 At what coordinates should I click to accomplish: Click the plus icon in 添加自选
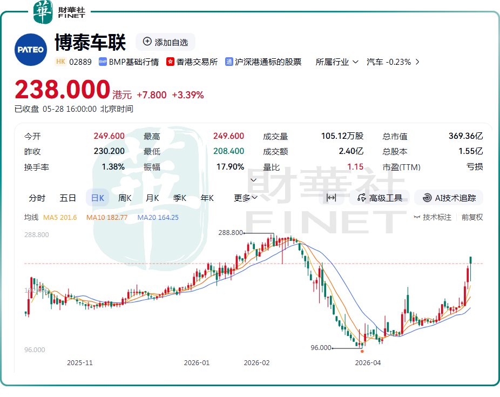pos(147,42)
